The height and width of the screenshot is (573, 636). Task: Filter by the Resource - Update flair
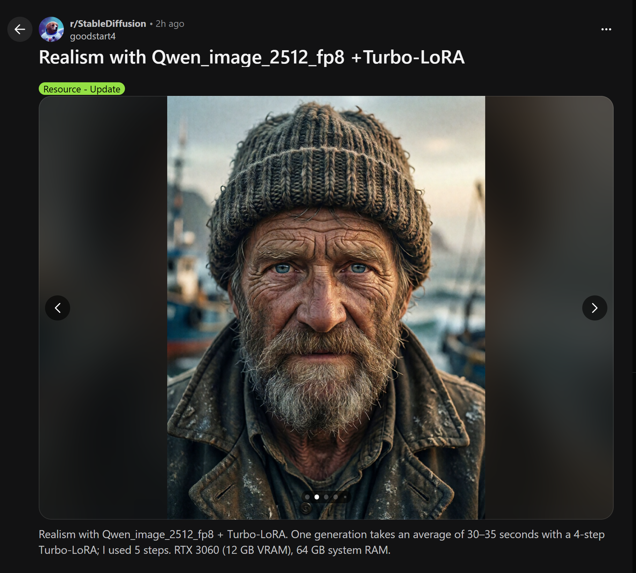(82, 89)
